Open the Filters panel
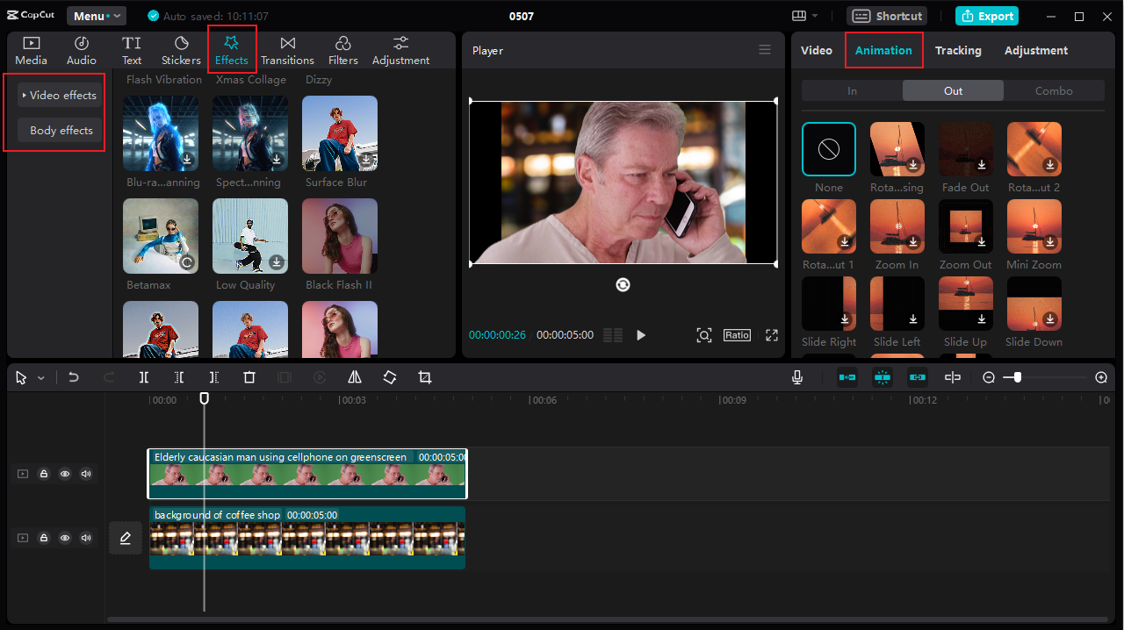The width and height of the screenshot is (1124, 630). tap(343, 51)
